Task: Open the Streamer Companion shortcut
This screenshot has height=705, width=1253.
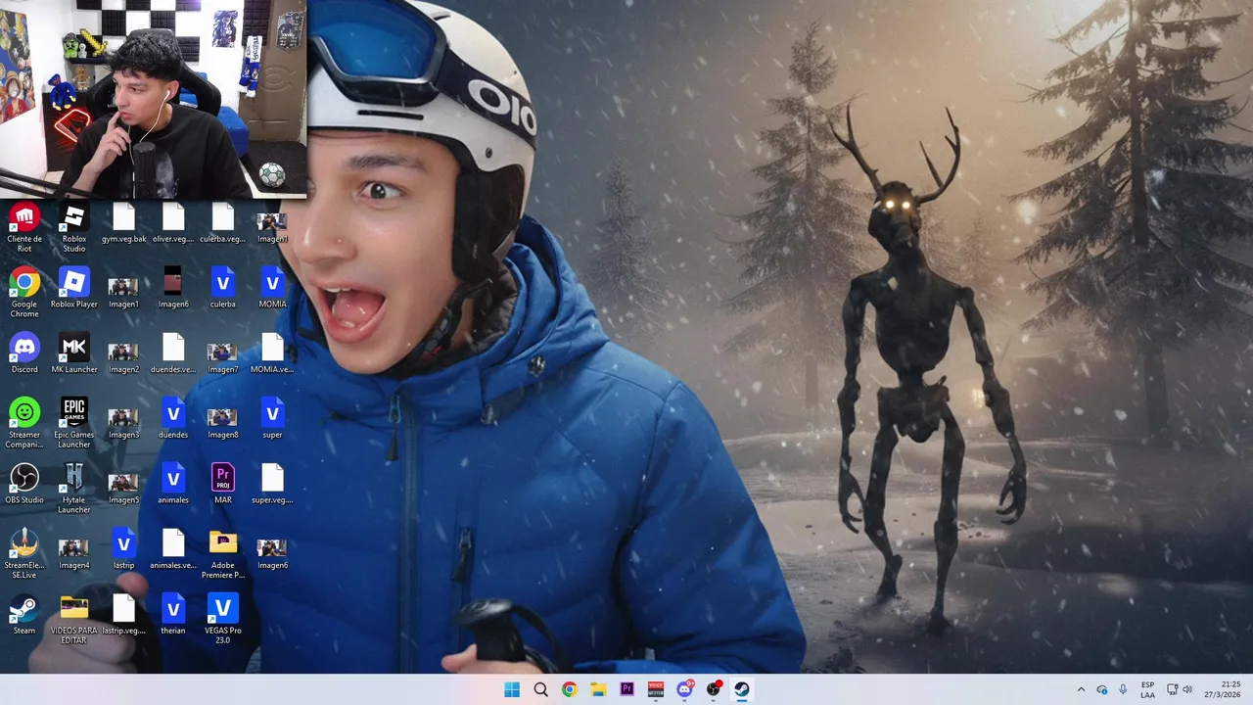Action: click(24, 423)
